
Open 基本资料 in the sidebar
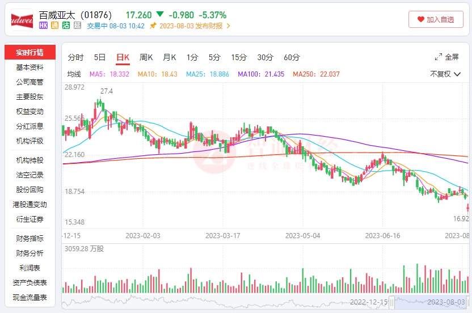point(29,67)
